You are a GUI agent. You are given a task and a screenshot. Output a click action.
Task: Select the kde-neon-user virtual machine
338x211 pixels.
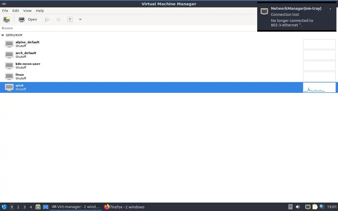click(x=169, y=66)
